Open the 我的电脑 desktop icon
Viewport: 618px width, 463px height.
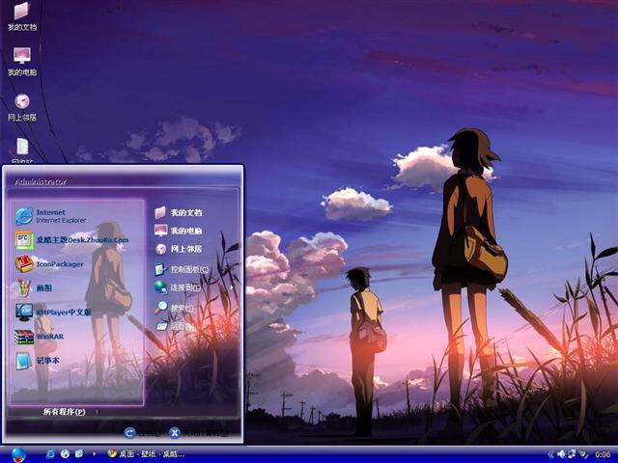pos(22,62)
